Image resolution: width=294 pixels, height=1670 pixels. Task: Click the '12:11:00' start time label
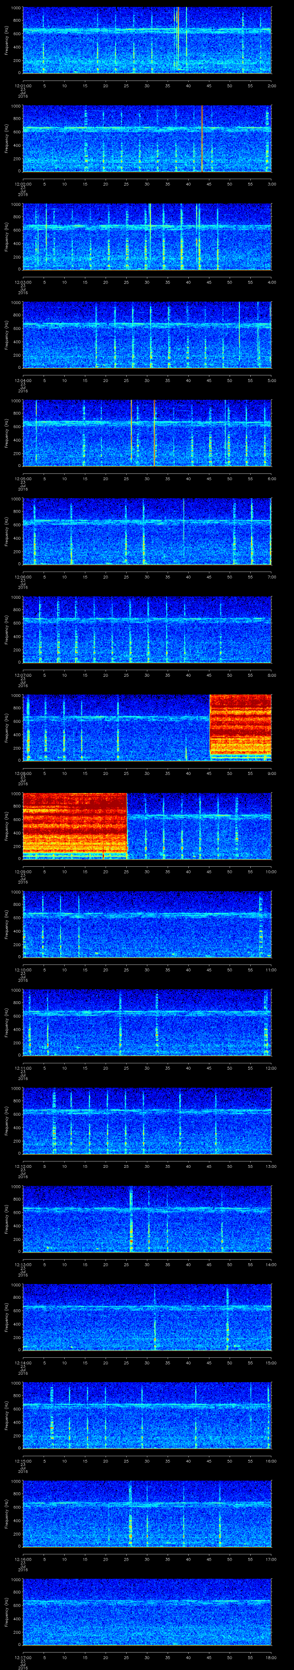(x=23, y=1068)
